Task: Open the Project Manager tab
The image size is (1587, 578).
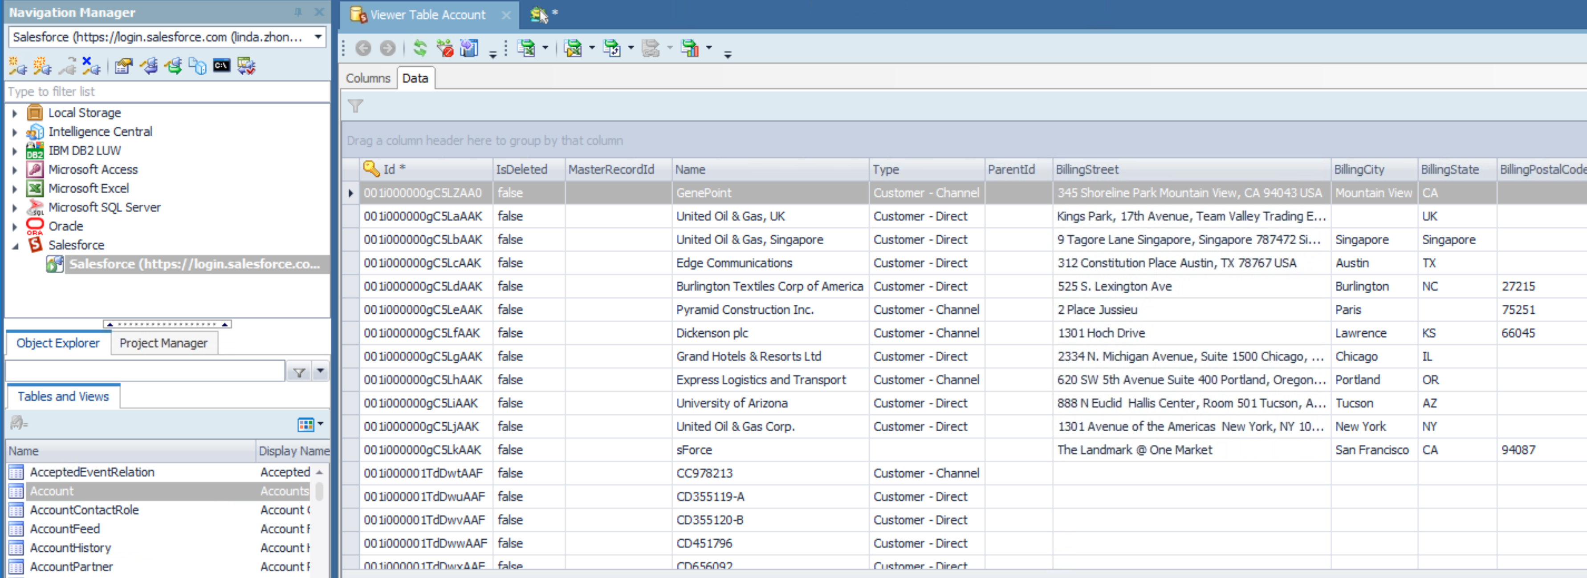Action: point(163,343)
